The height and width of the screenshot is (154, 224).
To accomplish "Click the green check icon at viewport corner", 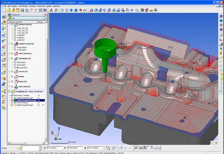I will coord(212,143).
